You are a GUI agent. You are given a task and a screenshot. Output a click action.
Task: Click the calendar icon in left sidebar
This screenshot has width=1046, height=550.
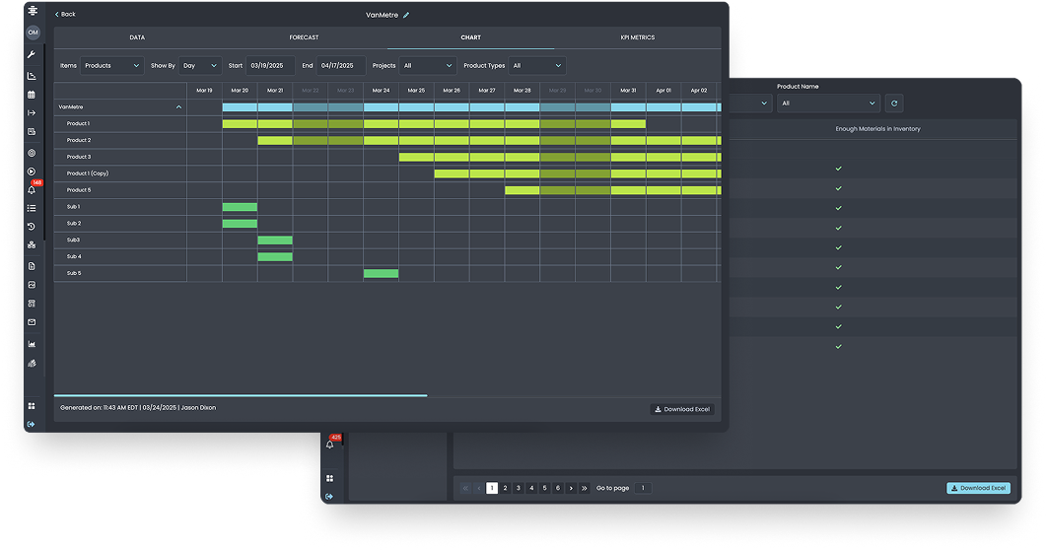pos(33,95)
